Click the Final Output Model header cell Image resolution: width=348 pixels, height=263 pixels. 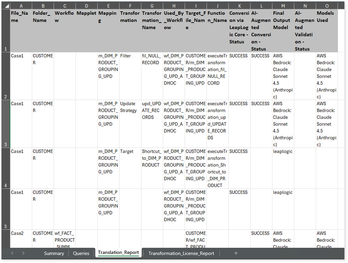coord(283,20)
